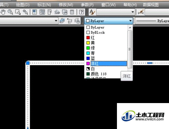Activate the Zoom Realtime tool
Image resolution: width=169 pixels, height=129 pixels.
pyautogui.click(x=10, y=12)
